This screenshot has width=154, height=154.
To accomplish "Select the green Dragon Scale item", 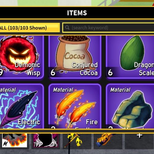I will tap(130, 57).
